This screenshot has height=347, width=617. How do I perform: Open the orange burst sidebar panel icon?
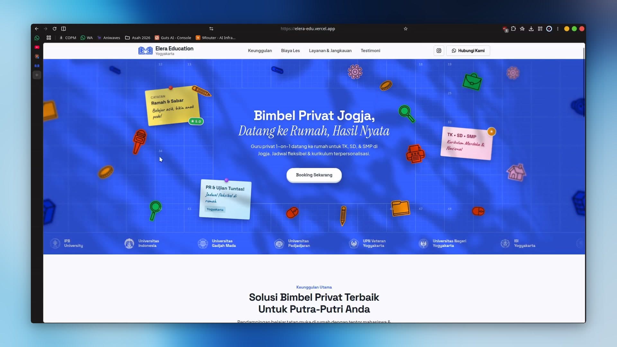click(x=37, y=57)
